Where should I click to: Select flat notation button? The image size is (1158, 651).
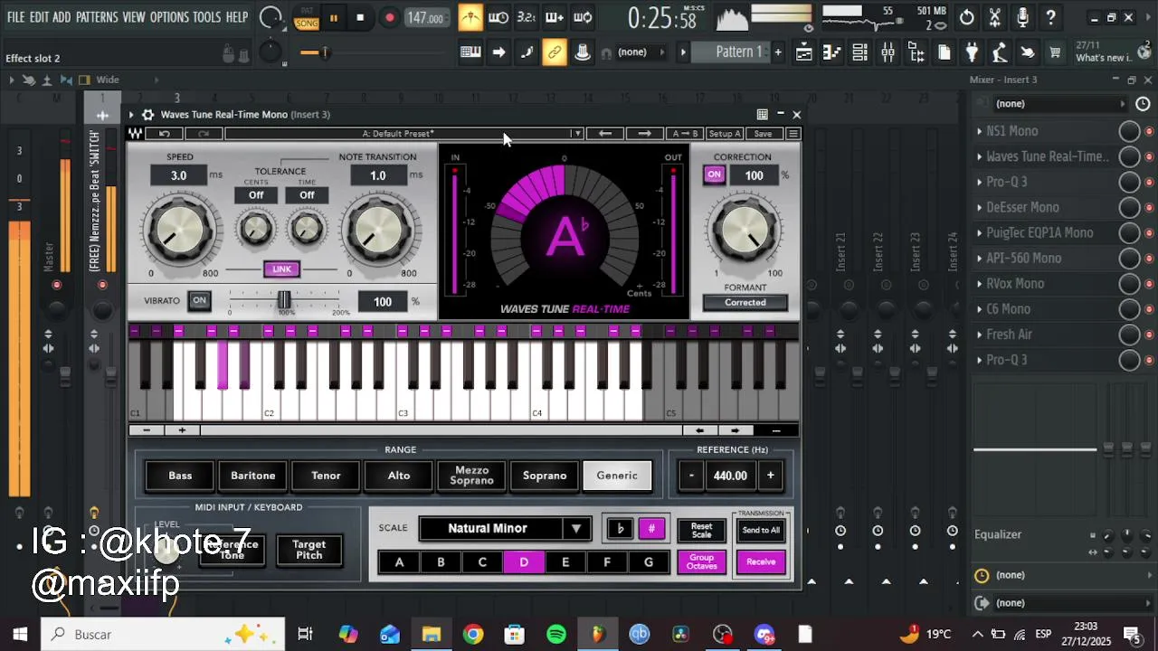click(x=620, y=529)
